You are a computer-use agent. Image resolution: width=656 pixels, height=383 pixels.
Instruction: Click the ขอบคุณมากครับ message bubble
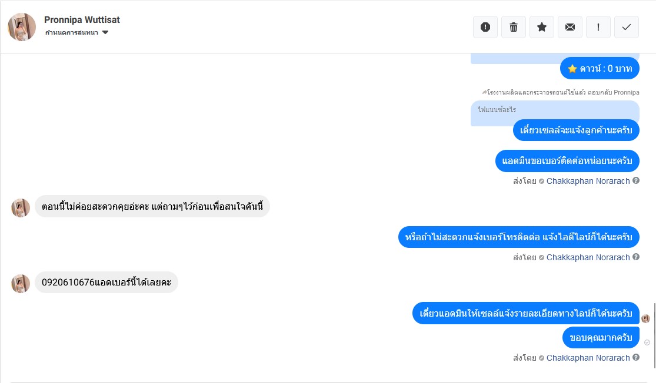click(x=601, y=337)
